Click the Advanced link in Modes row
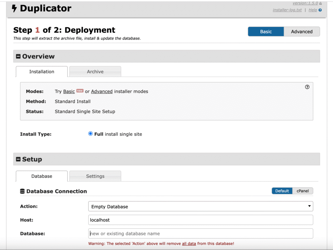 pos(102,91)
